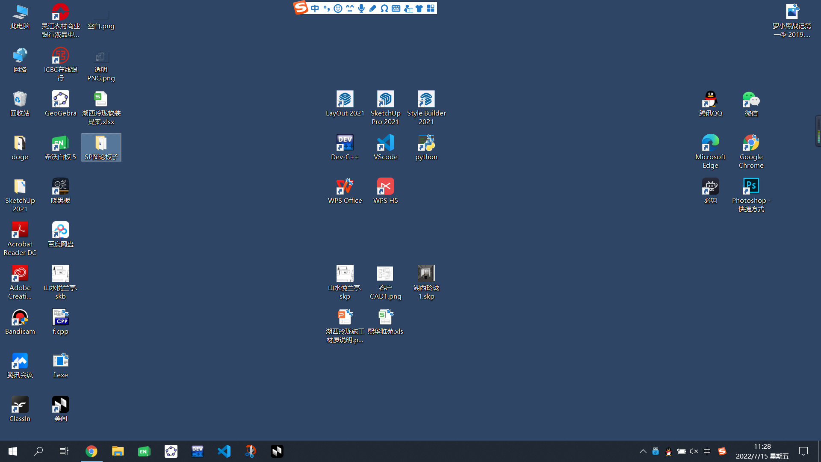This screenshot has width=821, height=462.
Task: Select the WPS Office desktop shortcut
Action: pyautogui.click(x=345, y=192)
